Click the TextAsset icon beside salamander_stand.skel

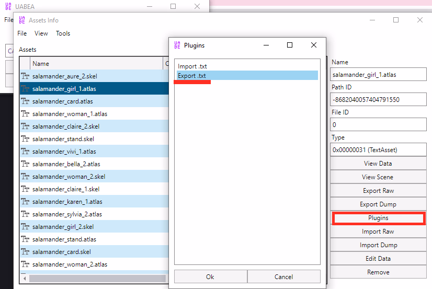25,139
